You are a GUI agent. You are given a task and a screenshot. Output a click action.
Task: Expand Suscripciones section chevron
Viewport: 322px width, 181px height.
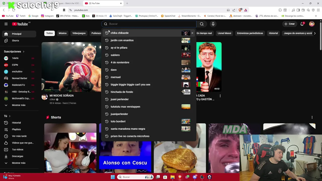pos(24,52)
